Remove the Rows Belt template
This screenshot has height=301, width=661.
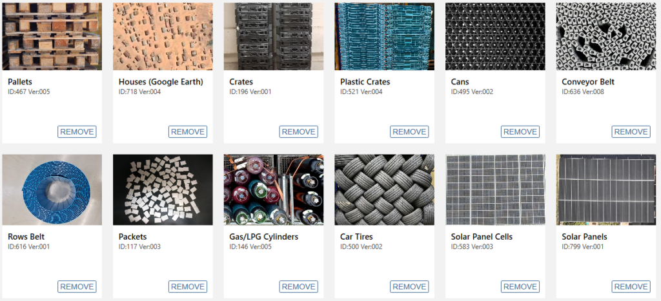[77, 287]
